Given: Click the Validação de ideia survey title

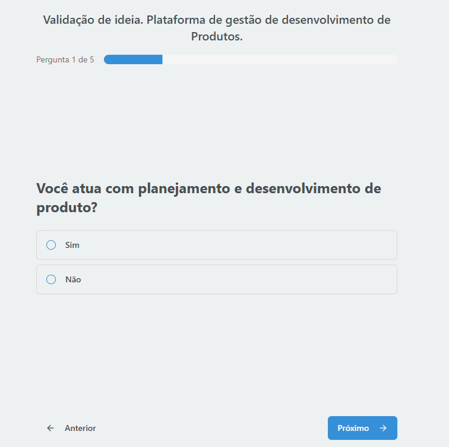Looking at the screenshot, I should point(217,28).
